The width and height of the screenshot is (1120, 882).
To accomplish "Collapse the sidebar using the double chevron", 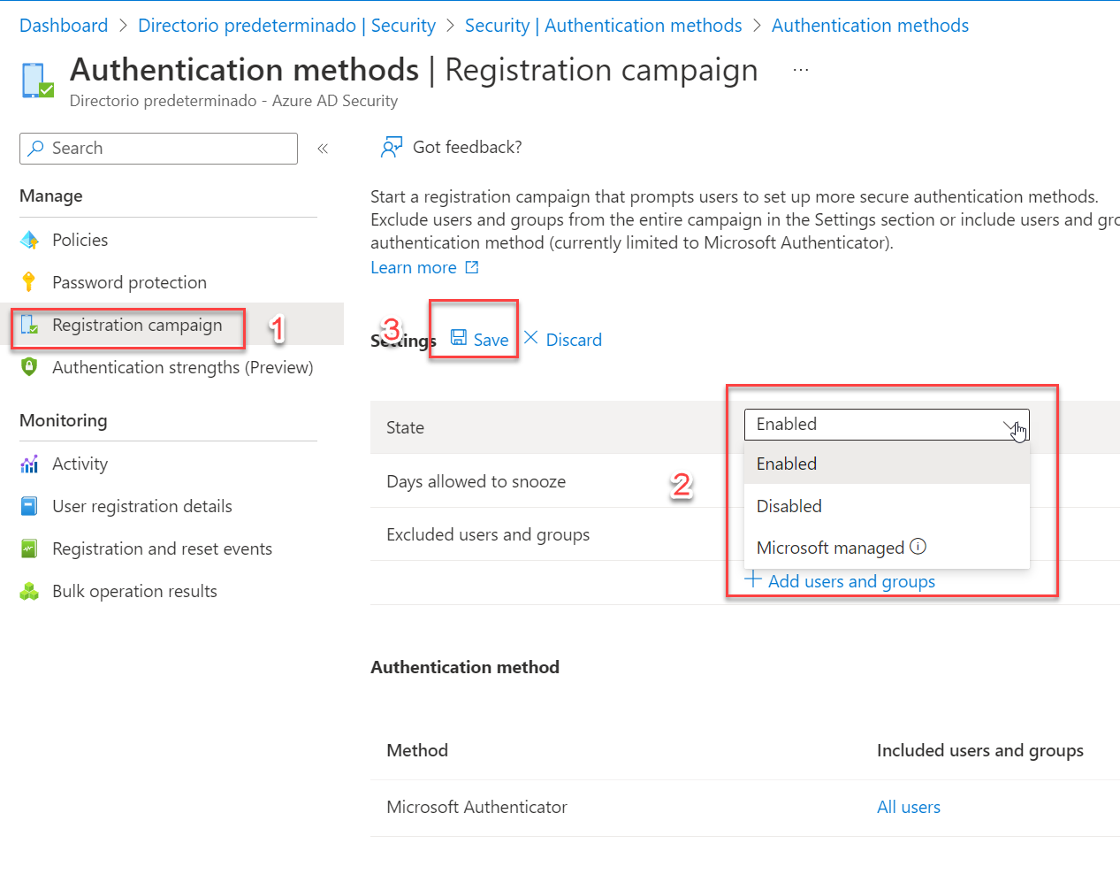I will (x=323, y=148).
